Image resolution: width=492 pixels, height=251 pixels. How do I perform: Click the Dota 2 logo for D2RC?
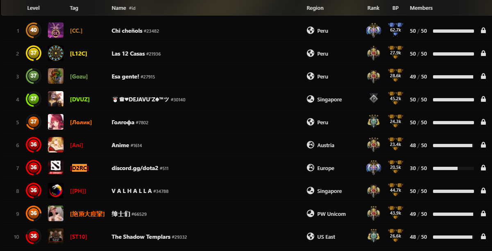coord(56,168)
